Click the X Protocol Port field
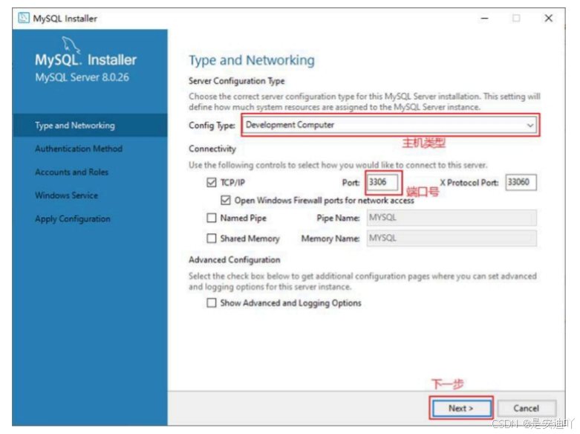The height and width of the screenshot is (434, 580). tap(521, 182)
